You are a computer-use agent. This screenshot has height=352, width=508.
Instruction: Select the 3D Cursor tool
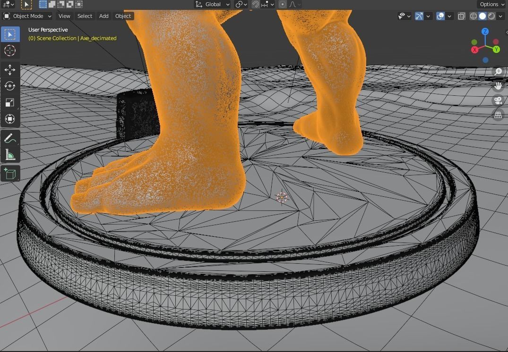(10, 50)
